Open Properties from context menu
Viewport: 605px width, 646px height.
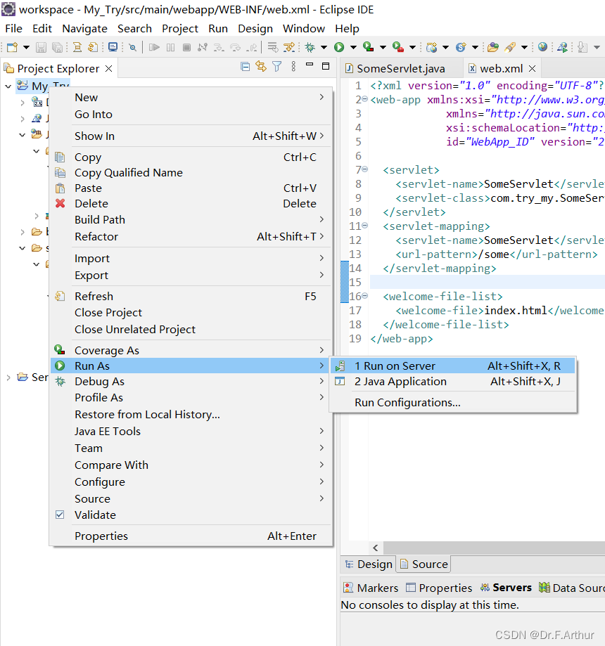click(191, 536)
